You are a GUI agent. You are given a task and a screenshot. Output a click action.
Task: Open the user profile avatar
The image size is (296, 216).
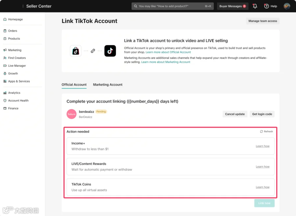287,6
